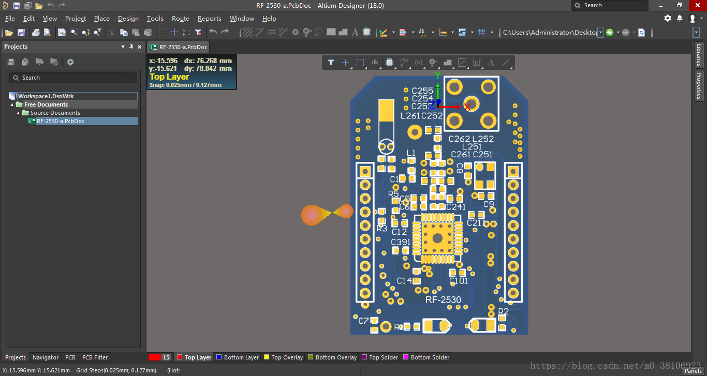Click the Projects panel search field
The height and width of the screenshot is (376, 707).
pyautogui.click(x=73, y=78)
